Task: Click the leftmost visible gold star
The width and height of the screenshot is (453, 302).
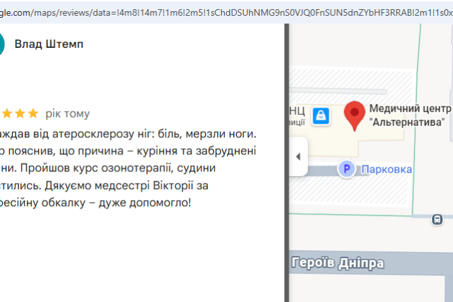Action: 7,114
